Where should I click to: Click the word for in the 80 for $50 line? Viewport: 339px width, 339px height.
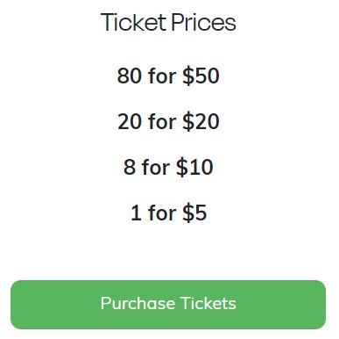pyautogui.click(x=162, y=76)
